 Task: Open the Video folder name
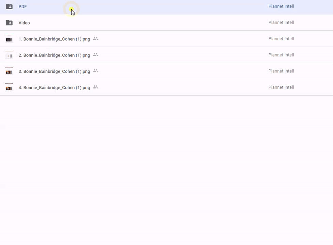(24, 23)
